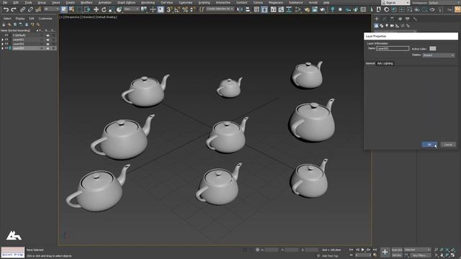Screen dimensions: 461x259
Task: Toggle the 3D Snaps button
Action: click(x=169, y=9)
